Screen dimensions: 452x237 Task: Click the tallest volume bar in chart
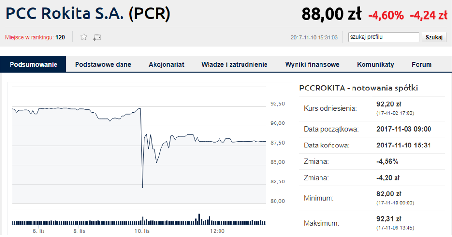199,219
